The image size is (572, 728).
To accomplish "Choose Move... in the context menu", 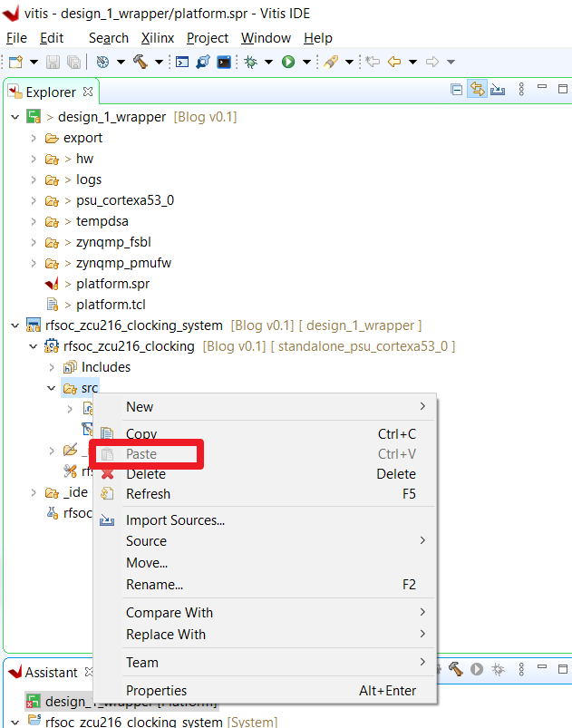I will click(x=265, y=563).
